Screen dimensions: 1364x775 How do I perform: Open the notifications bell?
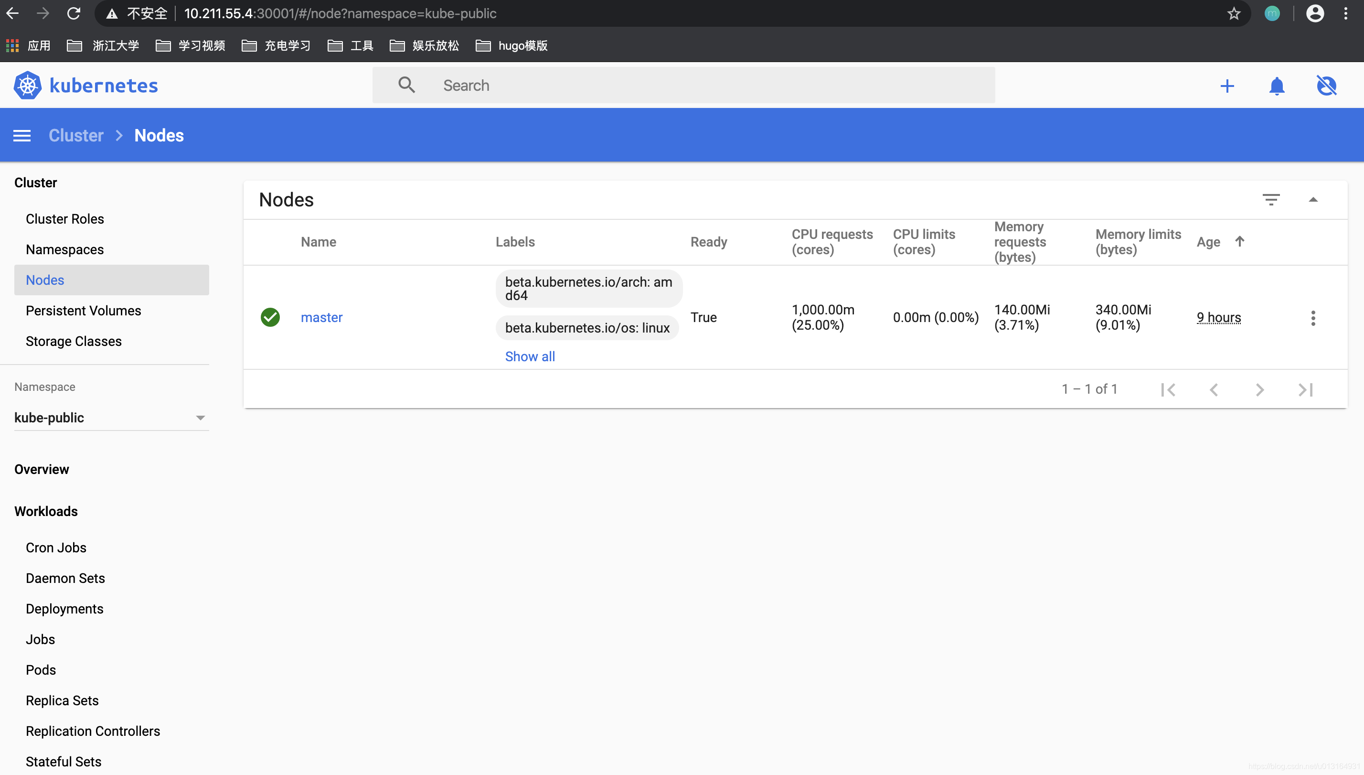(x=1276, y=86)
